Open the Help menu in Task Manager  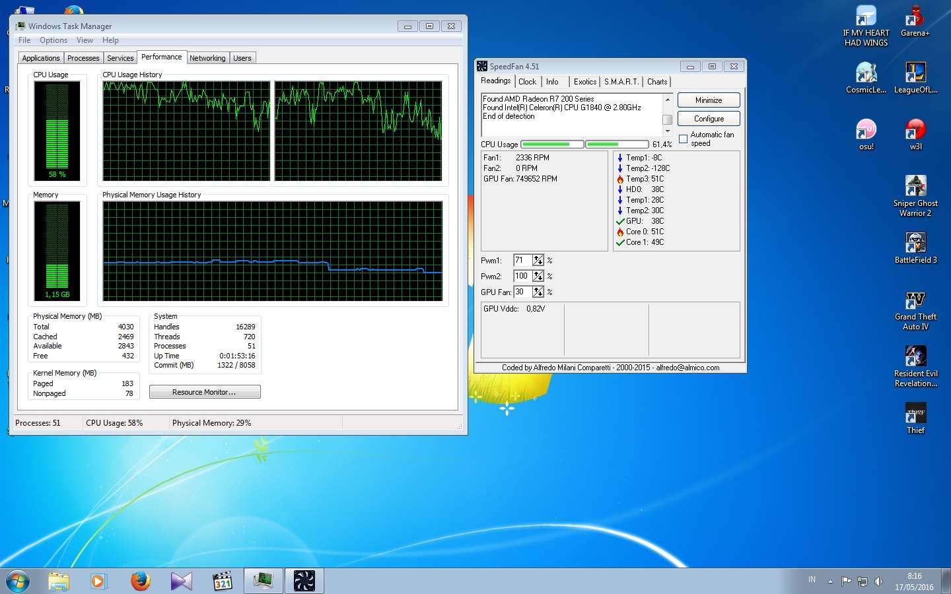point(110,40)
